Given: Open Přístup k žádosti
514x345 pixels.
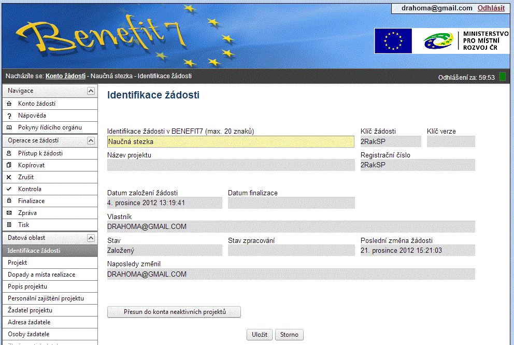Looking at the screenshot, I should [x=50, y=153].
